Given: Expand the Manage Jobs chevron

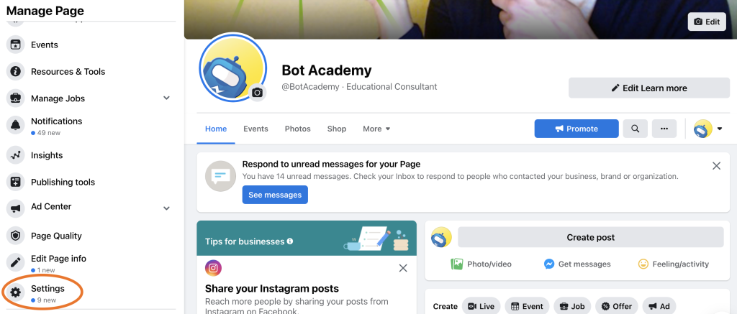Looking at the screenshot, I should [166, 98].
